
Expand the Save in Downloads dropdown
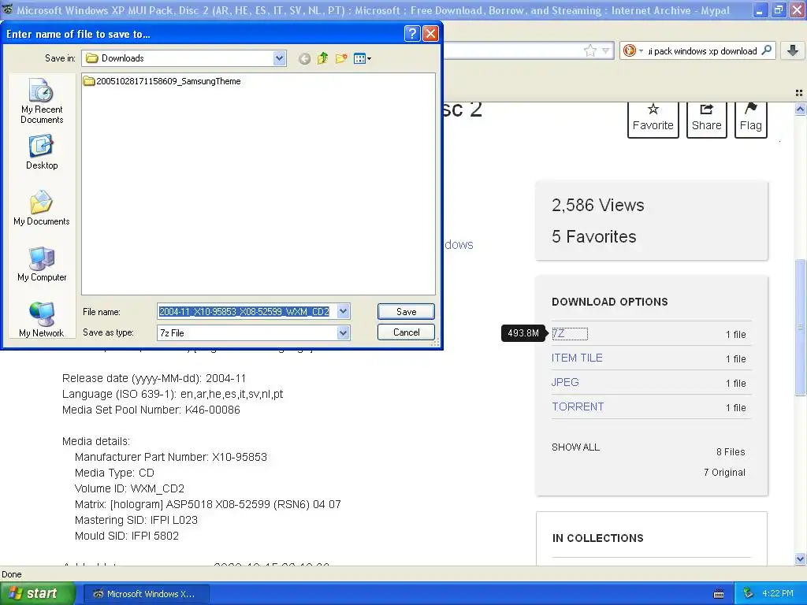coord(280,58)
